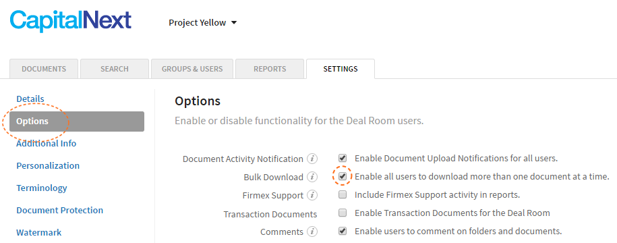Uncheck the Bulk Download checkbox
Viewport: 617px width, 243px height.
pos(343,176)
